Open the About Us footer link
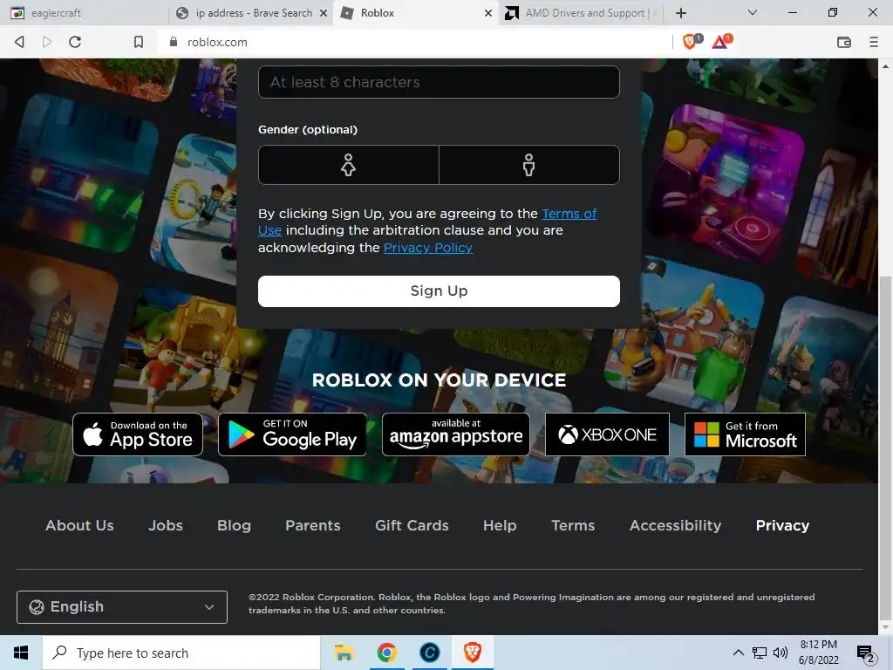This screenshot has height=670, width=893. (79, 525)
